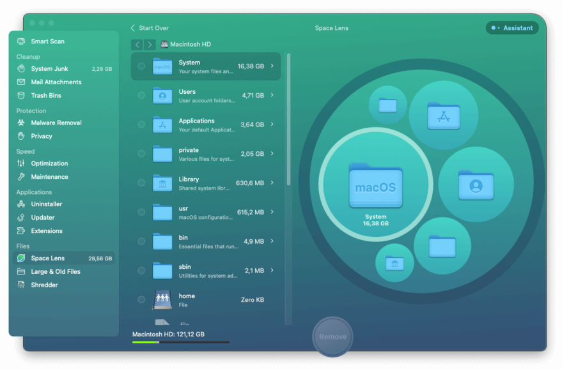Click the Privacy hand icon
This screenshot has height=369, width=562.
pos(21,136)
